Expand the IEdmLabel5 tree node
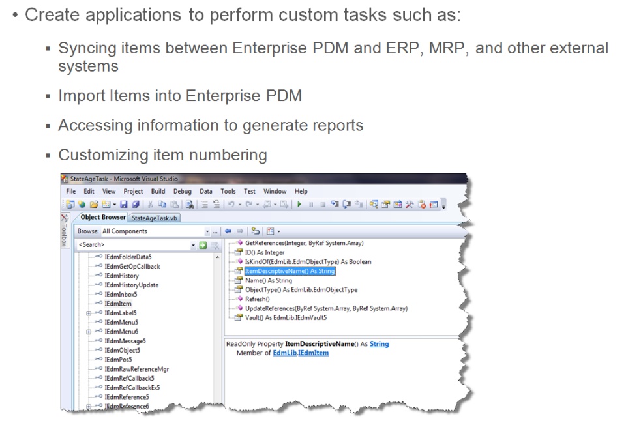Viewport: 626px width, 423px height. [89, 314]
